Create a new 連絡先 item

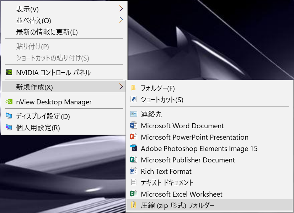pos(210,114)
